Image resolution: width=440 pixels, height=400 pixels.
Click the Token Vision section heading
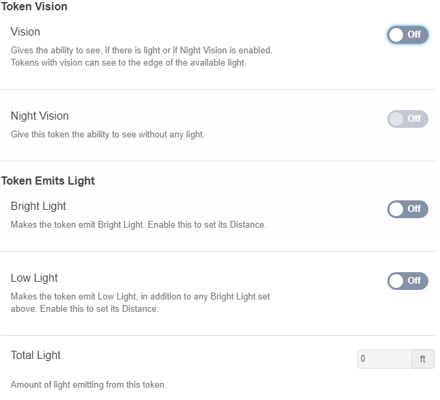pyautogui.click(x=34, y=7)
